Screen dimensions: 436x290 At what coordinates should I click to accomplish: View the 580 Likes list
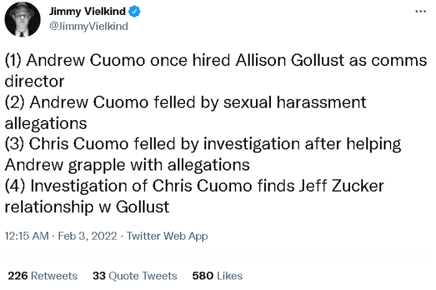pos(217,276)
